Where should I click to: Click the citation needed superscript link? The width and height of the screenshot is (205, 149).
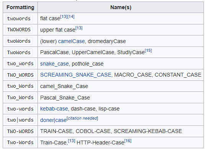pyautogui.click(x=82, y=118)
